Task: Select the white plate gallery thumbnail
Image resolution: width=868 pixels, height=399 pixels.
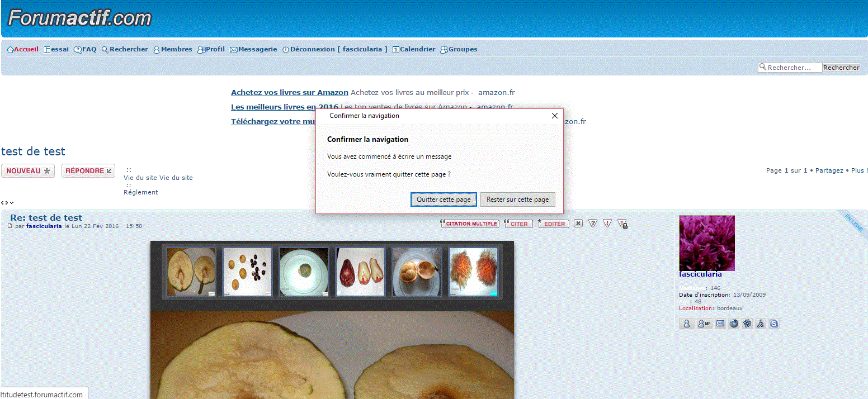Action: coord(304,272)
